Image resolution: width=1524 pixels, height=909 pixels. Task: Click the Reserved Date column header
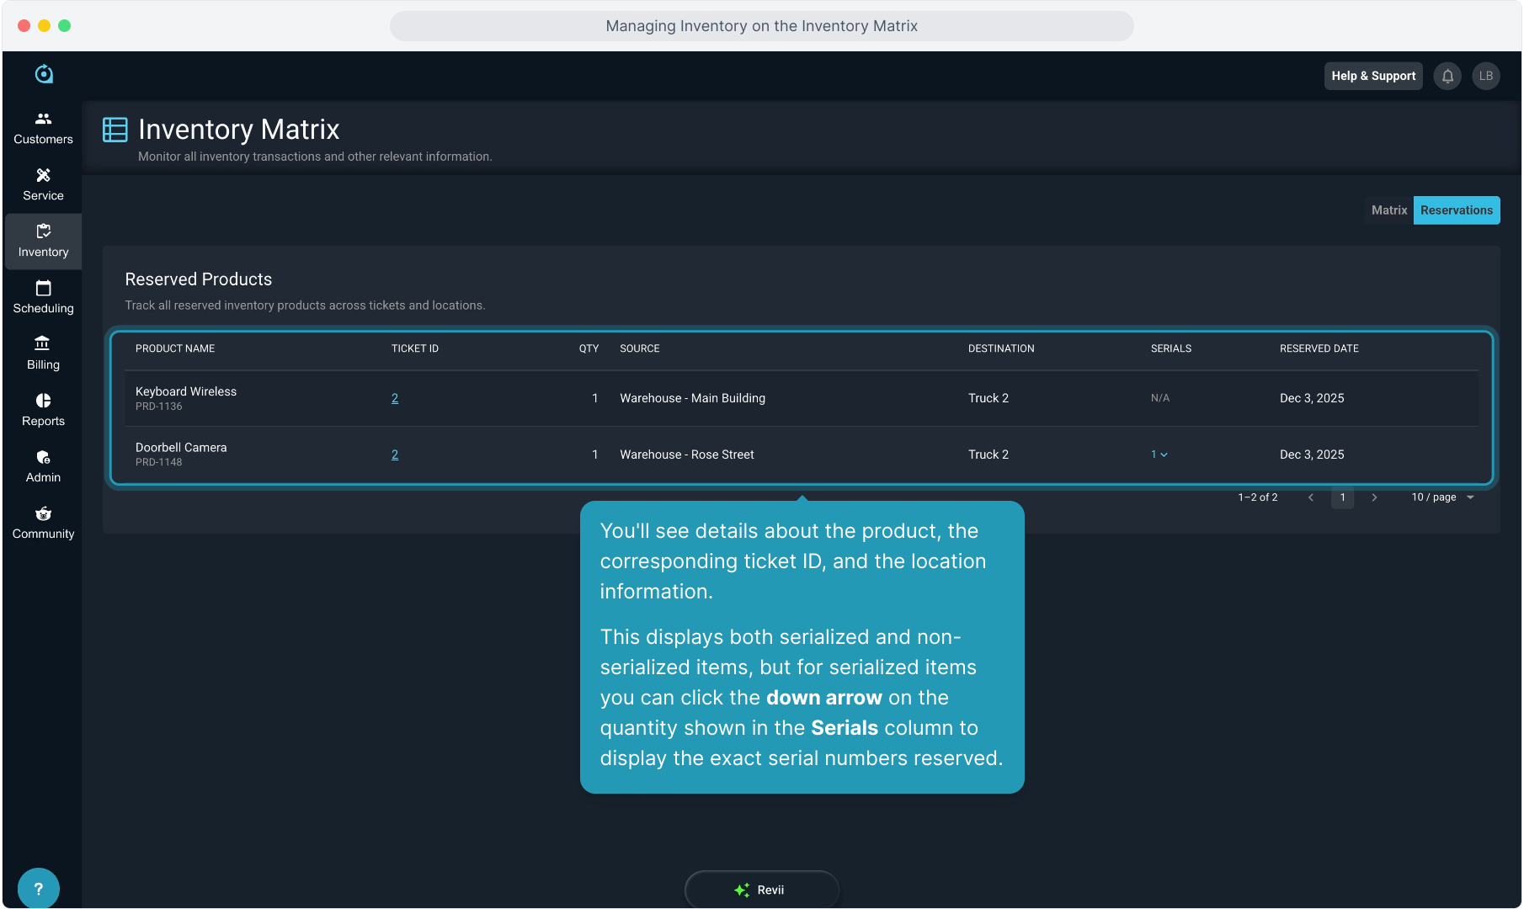(1319, 348)
